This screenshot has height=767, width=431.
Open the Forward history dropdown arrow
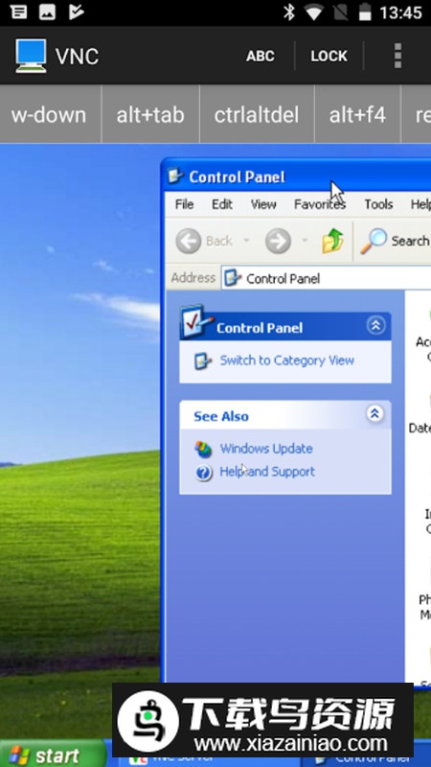(x=305, y=241)
